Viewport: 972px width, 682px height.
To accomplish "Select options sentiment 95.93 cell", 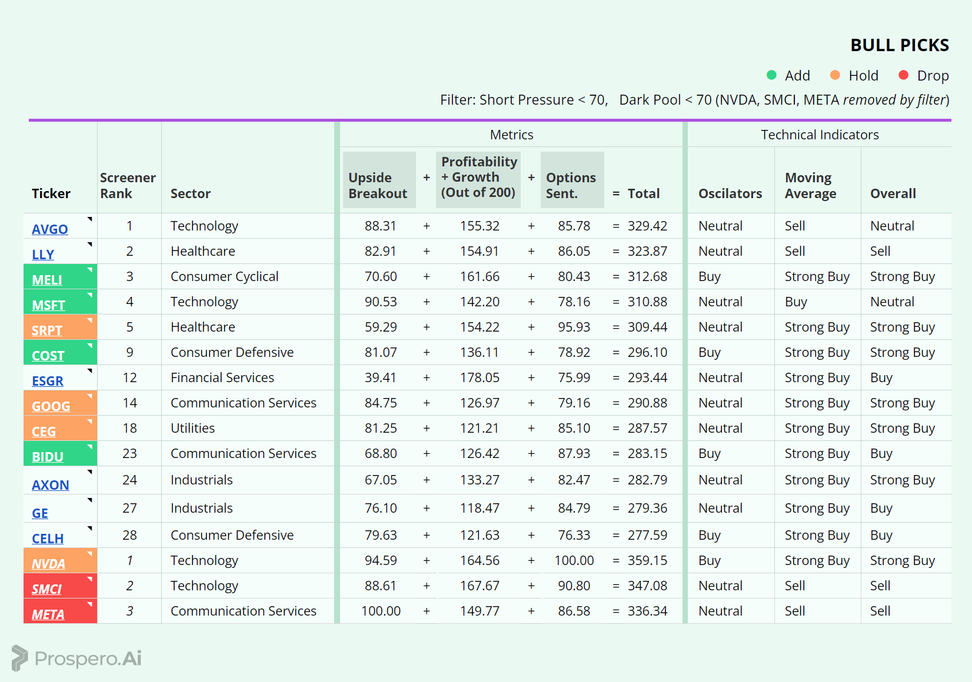I will (574, 327).
